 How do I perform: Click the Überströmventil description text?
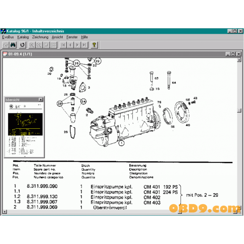[x=110, y=207]
